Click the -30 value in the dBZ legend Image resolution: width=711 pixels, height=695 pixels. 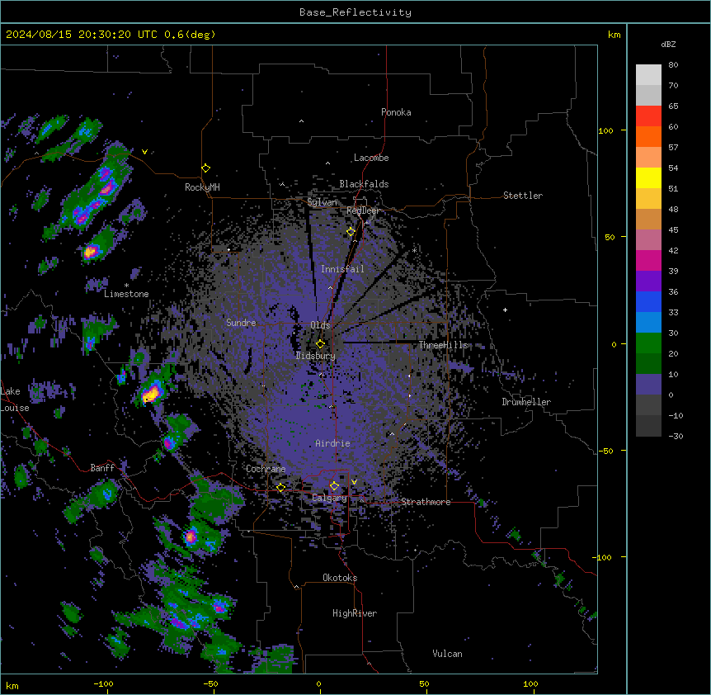(x=676, y=437)
